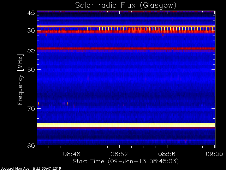Click the 08:48 time tick label
The width and height of the screenshot is (226, 170).
(72, 154)
